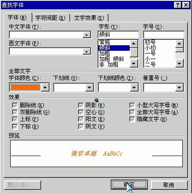Switch to the 文字效果 tab
The image size is (192, 193).
(89, 18)
